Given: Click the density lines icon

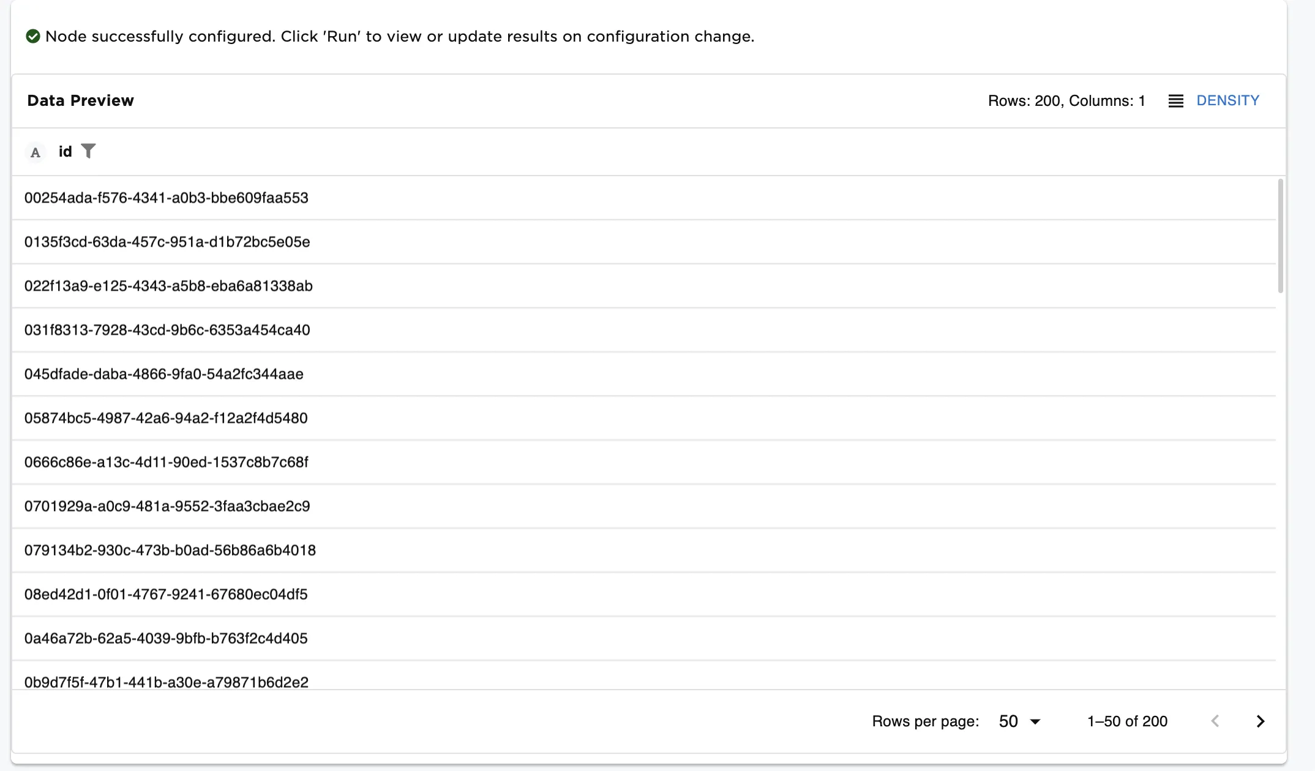Looking at the screenshot, I should tap(1175, 101).
